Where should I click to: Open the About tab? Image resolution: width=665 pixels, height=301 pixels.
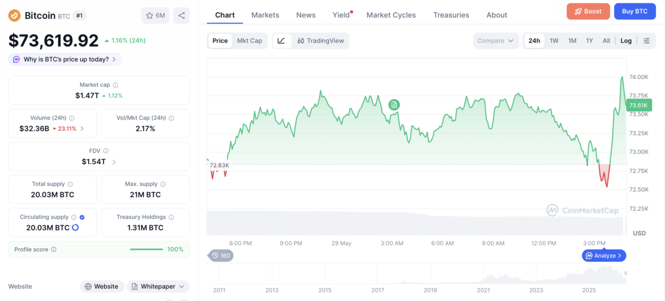click(x=497, y=15)
